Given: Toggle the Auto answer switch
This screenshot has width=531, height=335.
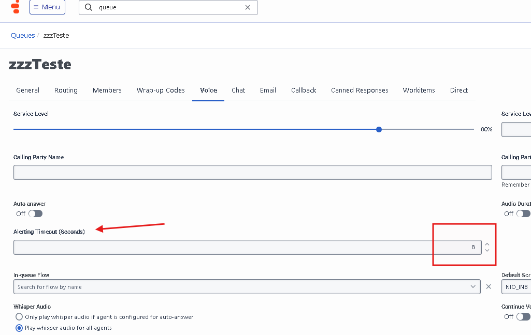Looking at the screenshot, I should click(x=35, y=214).
